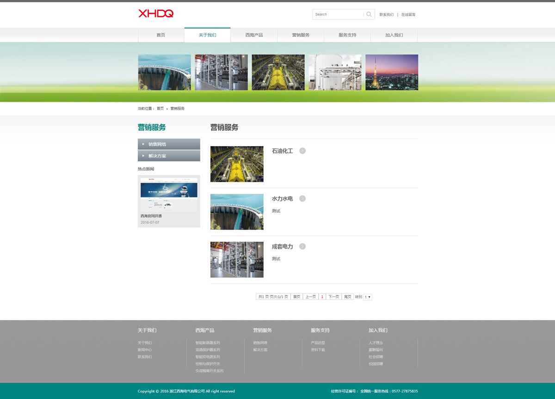Open the dam photo for 水力水电

pos(237,212)
